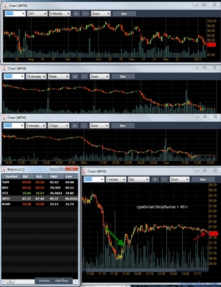The width and height of the screenshot is (221, 287).
Task: Click right scroll arrow in WatchList bottom bar
Action: click(x=76, y=281)
